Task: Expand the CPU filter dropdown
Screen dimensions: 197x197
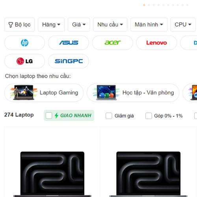Action: click(x=183, y=24)
